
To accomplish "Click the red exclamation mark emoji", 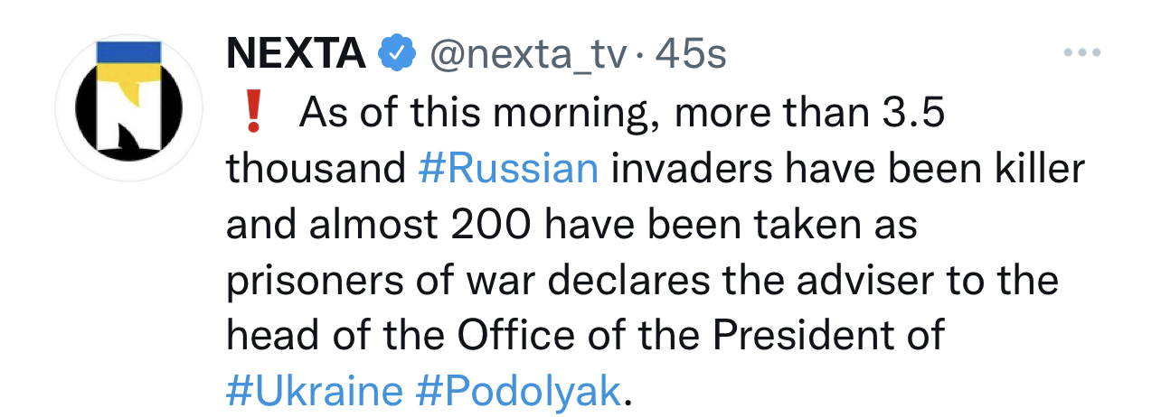I will coord(252,114).
